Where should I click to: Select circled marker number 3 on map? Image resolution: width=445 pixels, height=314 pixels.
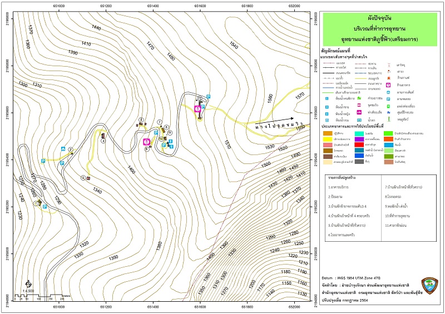click(x=83, y=178)
